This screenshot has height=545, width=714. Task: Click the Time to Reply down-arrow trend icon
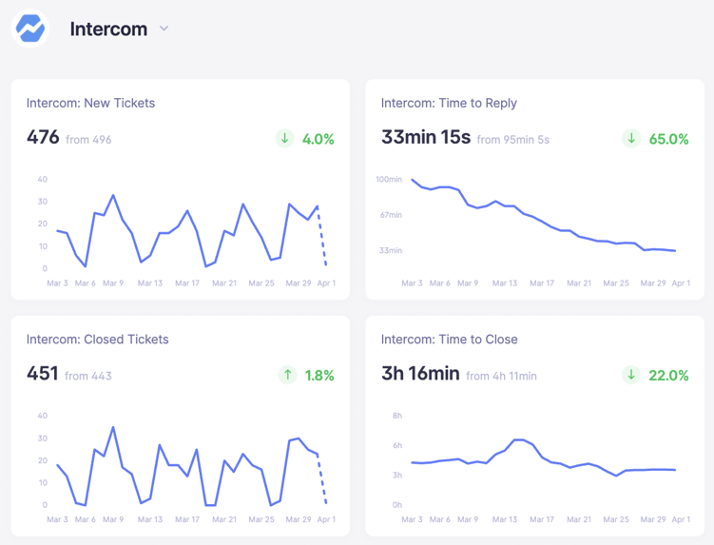tap(631, 139)
